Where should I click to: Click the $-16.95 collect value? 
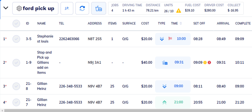click(x=233, y=11)
